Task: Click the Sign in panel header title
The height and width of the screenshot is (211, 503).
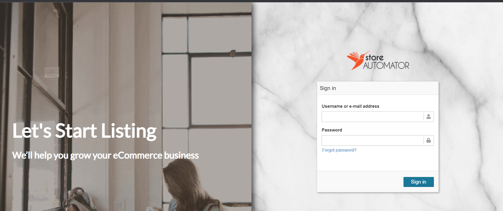Action: tap(328, 88)
